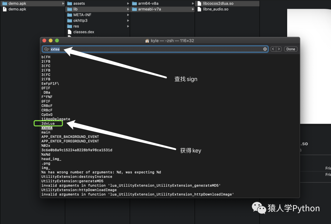The height and width of the screenshot is (224, 331).
Task: Click the UtilityExtension:generateMD5 line
Action: [72, 181]
